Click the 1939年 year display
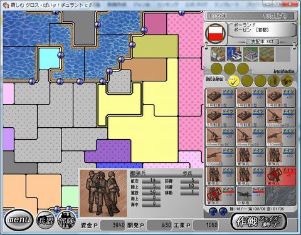Screen dimensions: 301x235 [x=218, y=16]
